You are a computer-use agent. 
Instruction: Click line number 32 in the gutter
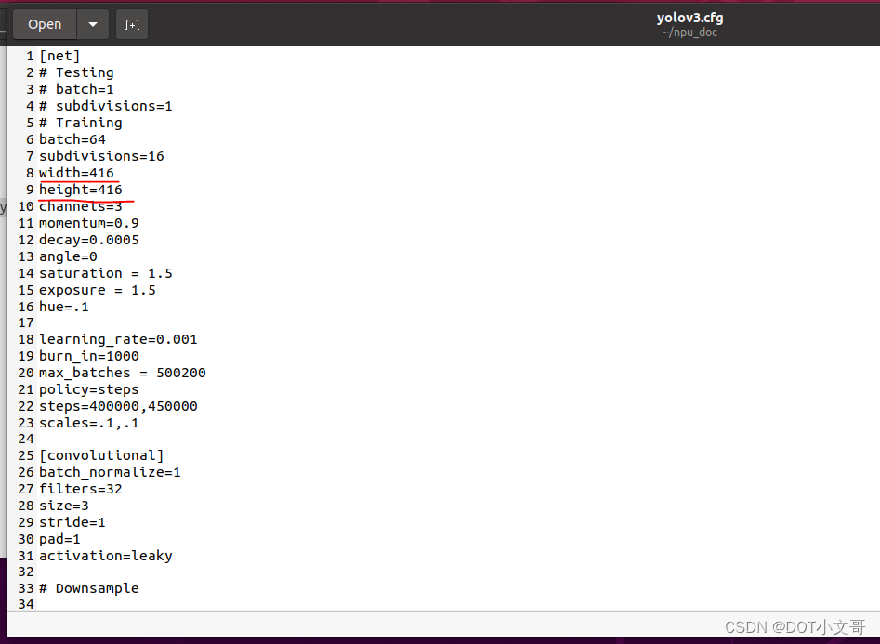(26, 572)
